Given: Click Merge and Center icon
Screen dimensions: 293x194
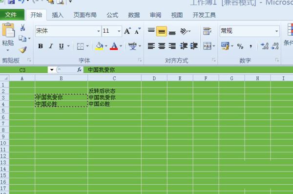Looking at the screenshot, I should click(x=207, y=46).
